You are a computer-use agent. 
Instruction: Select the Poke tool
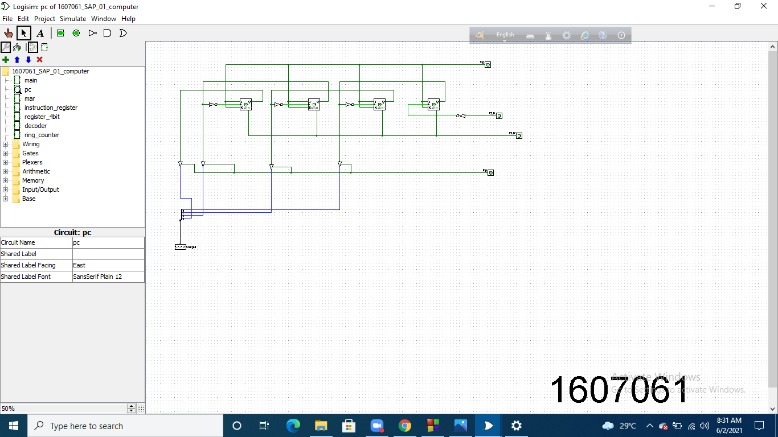pos(8,33)
